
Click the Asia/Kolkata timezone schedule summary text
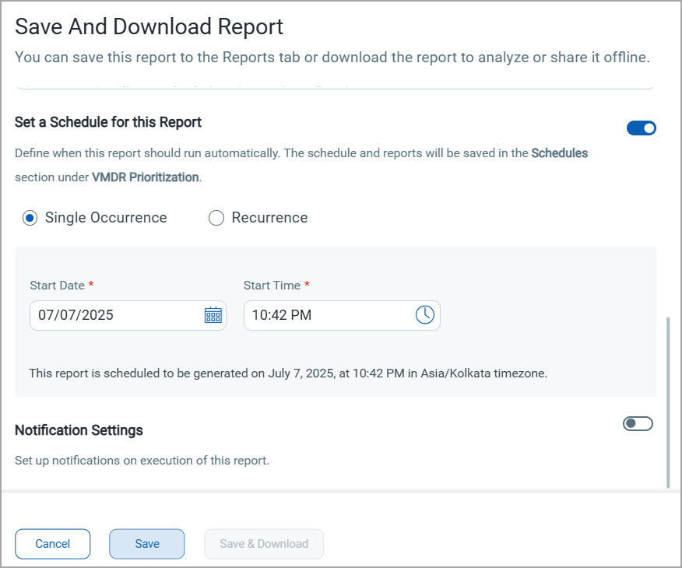click(x=288, y=373)
